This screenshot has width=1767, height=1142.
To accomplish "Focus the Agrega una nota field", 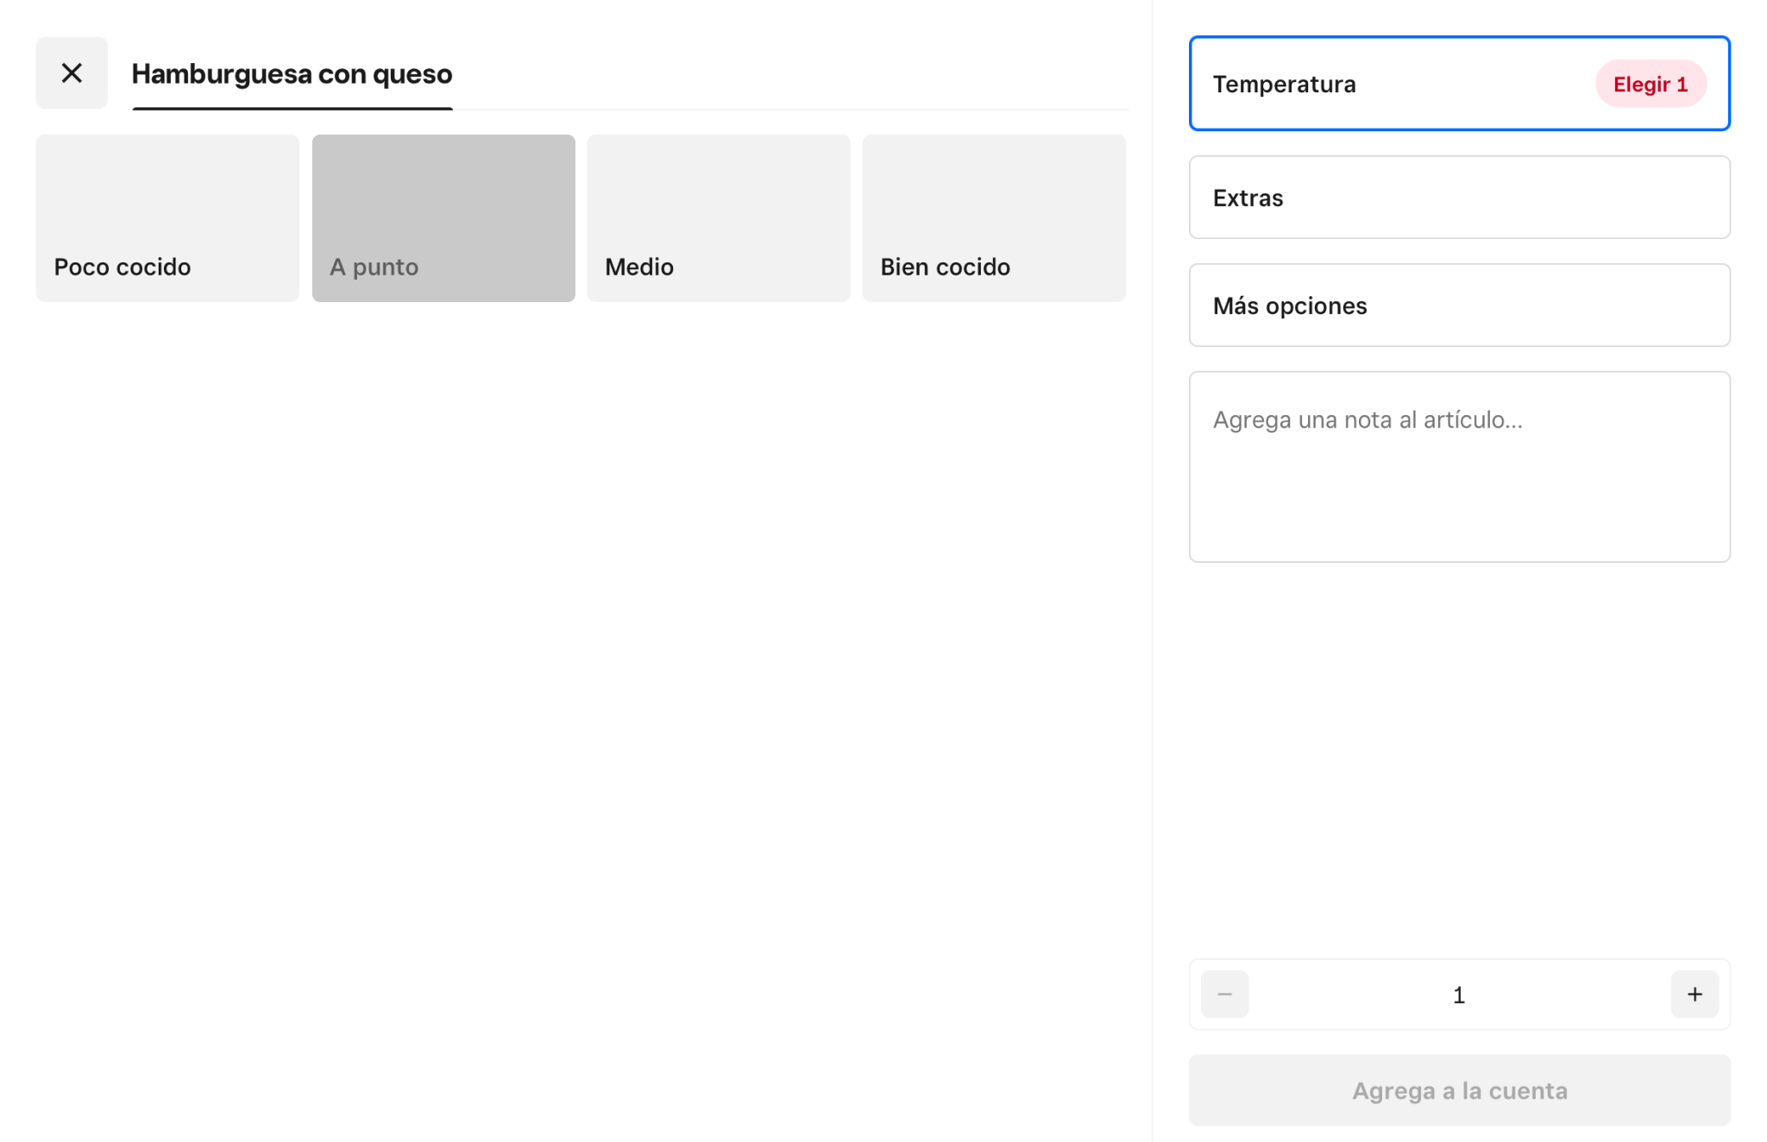I will [1459, 466].
